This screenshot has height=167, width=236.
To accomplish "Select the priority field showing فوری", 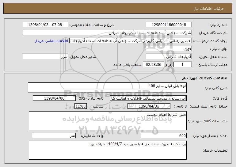I will tap(169, 48).
